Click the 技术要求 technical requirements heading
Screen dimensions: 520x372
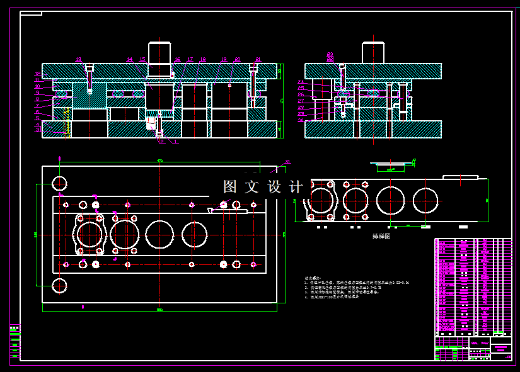pos(313,279)
